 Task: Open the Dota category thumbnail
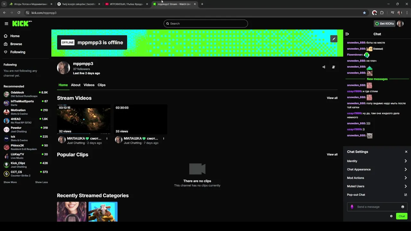point(103,211)
